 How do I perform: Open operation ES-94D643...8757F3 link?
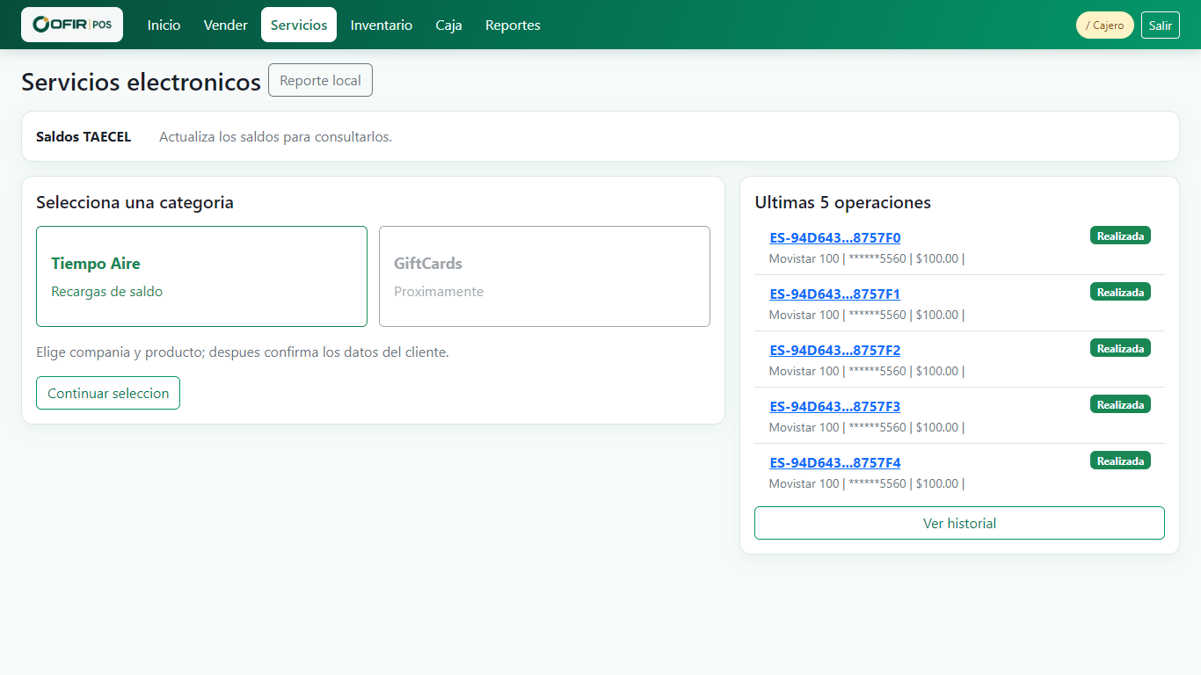835,406
